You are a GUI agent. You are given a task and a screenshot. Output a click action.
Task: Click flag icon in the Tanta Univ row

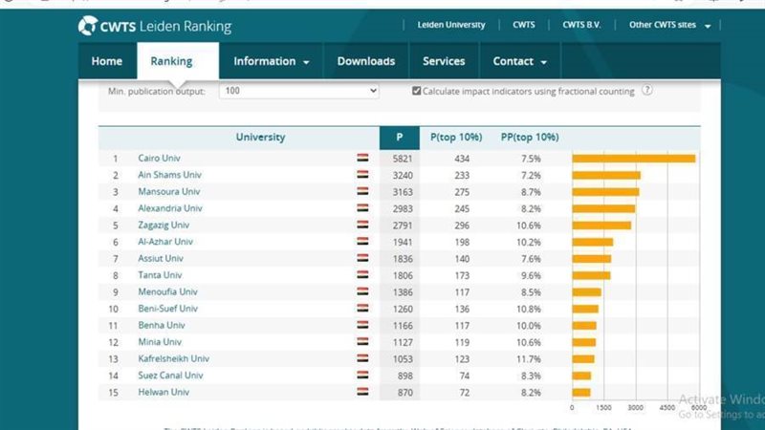tap(363, 275)
